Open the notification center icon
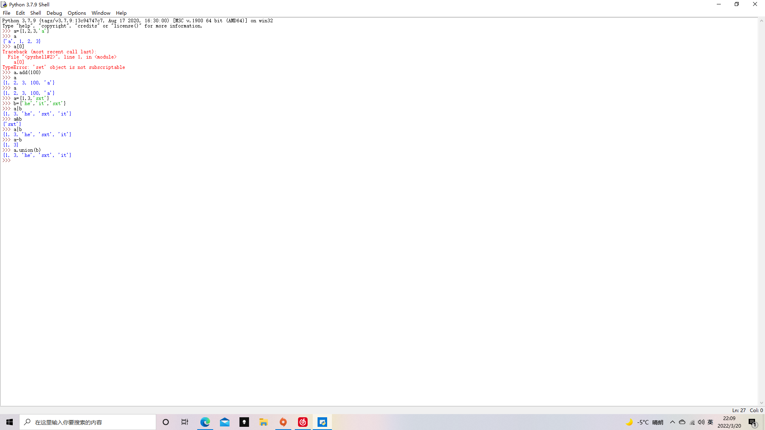 tap(752, 422)
